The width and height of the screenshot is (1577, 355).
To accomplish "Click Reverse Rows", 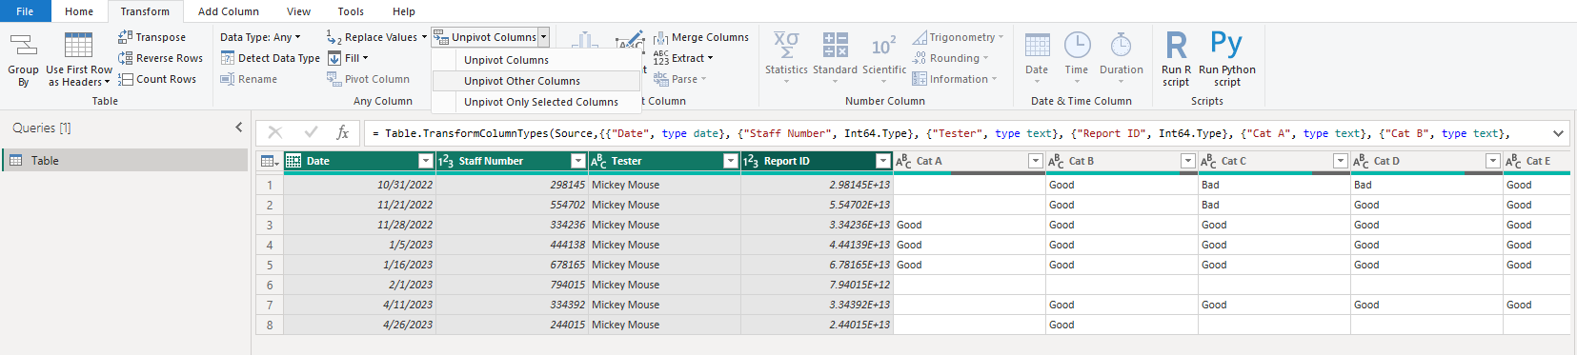I will click(x=160, y=58).
